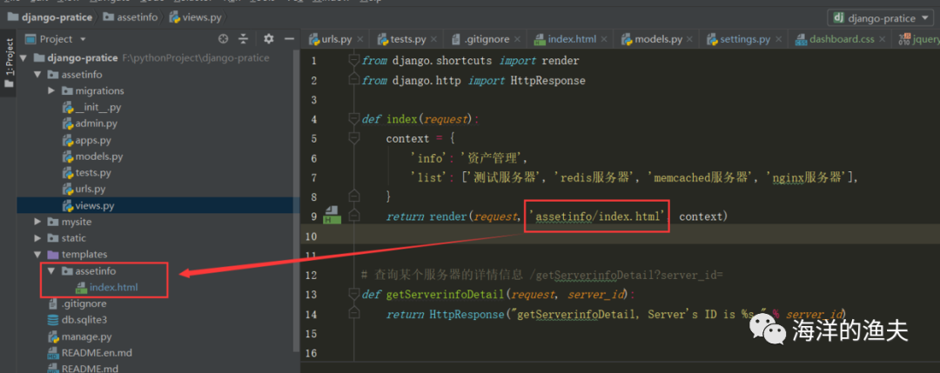Close the dashboard.css editor tab
The height and width of the screenshot is (373, 940).
pyautogui.click(x=883, y=39)
